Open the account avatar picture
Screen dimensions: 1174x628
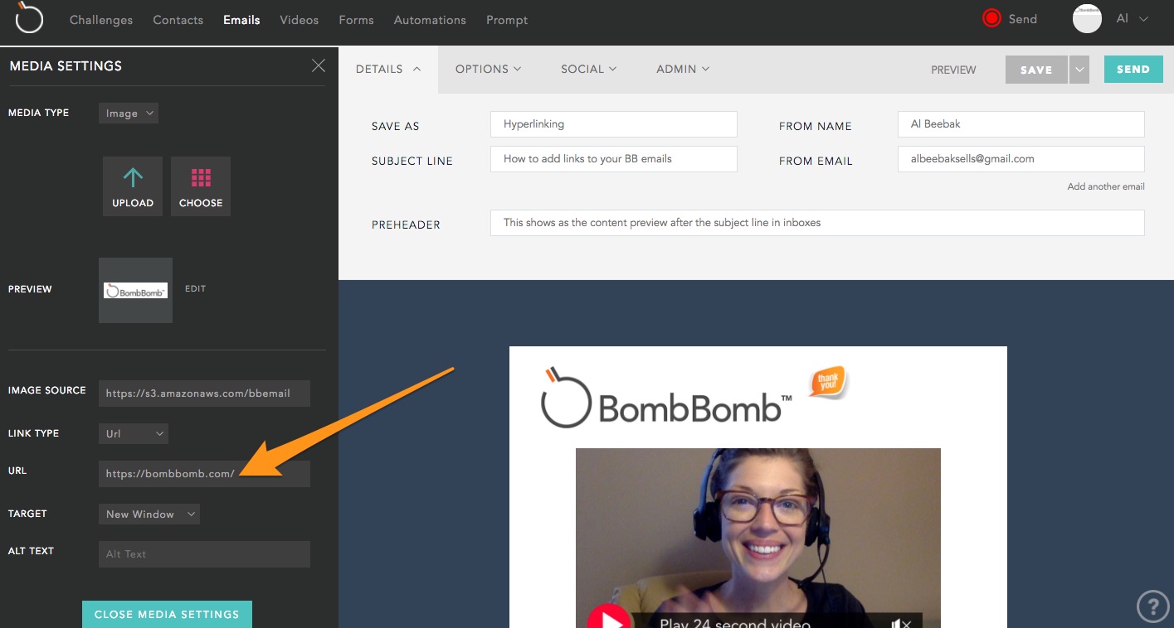pos(1087,19)
